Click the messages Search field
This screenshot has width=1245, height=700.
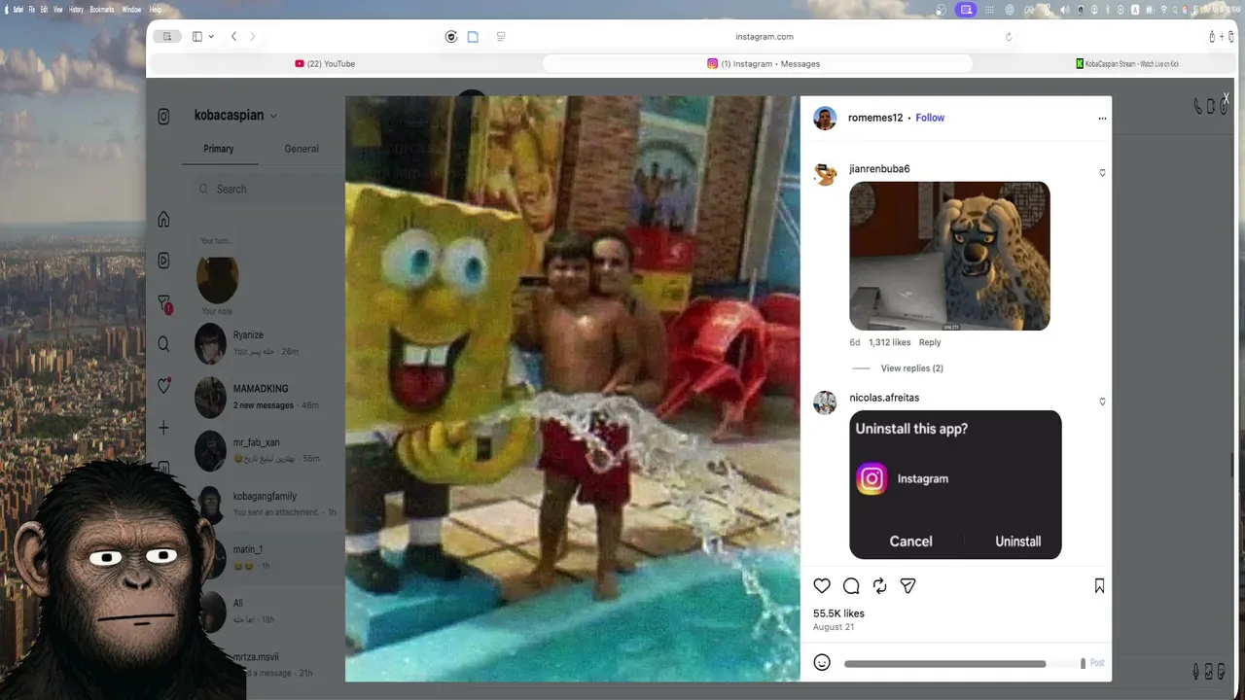[267, 189]
